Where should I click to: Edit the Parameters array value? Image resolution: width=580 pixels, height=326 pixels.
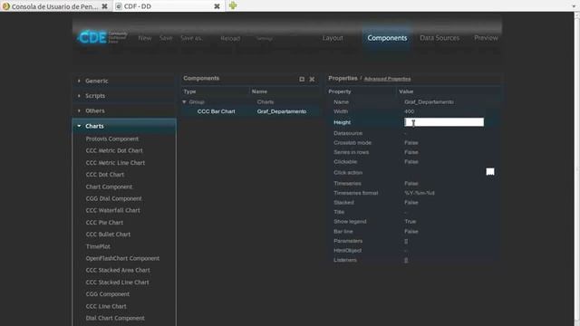coord(406,241)
